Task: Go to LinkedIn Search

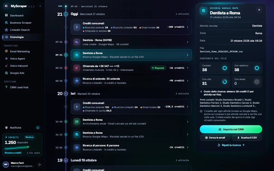Action: point(22,30)
